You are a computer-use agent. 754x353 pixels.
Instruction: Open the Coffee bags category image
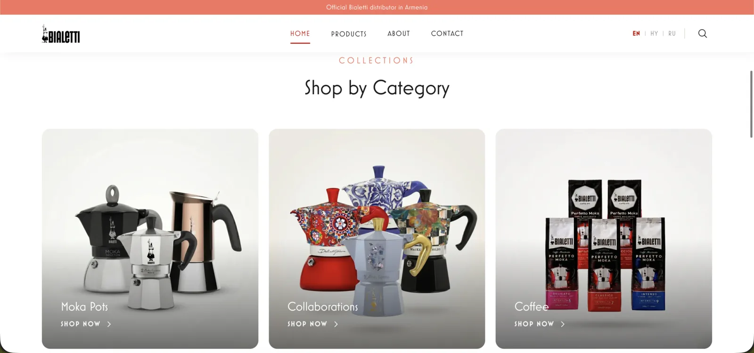pyautogui.click(x=604, y=239)
